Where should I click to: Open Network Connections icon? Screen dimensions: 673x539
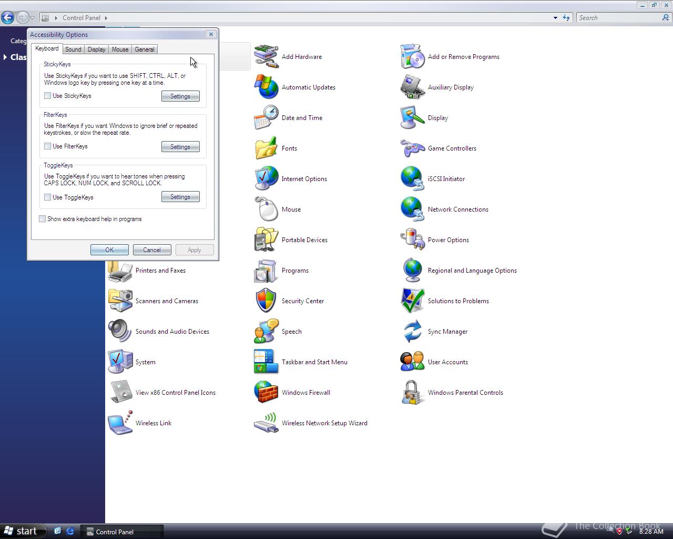(x=412, y=209)
